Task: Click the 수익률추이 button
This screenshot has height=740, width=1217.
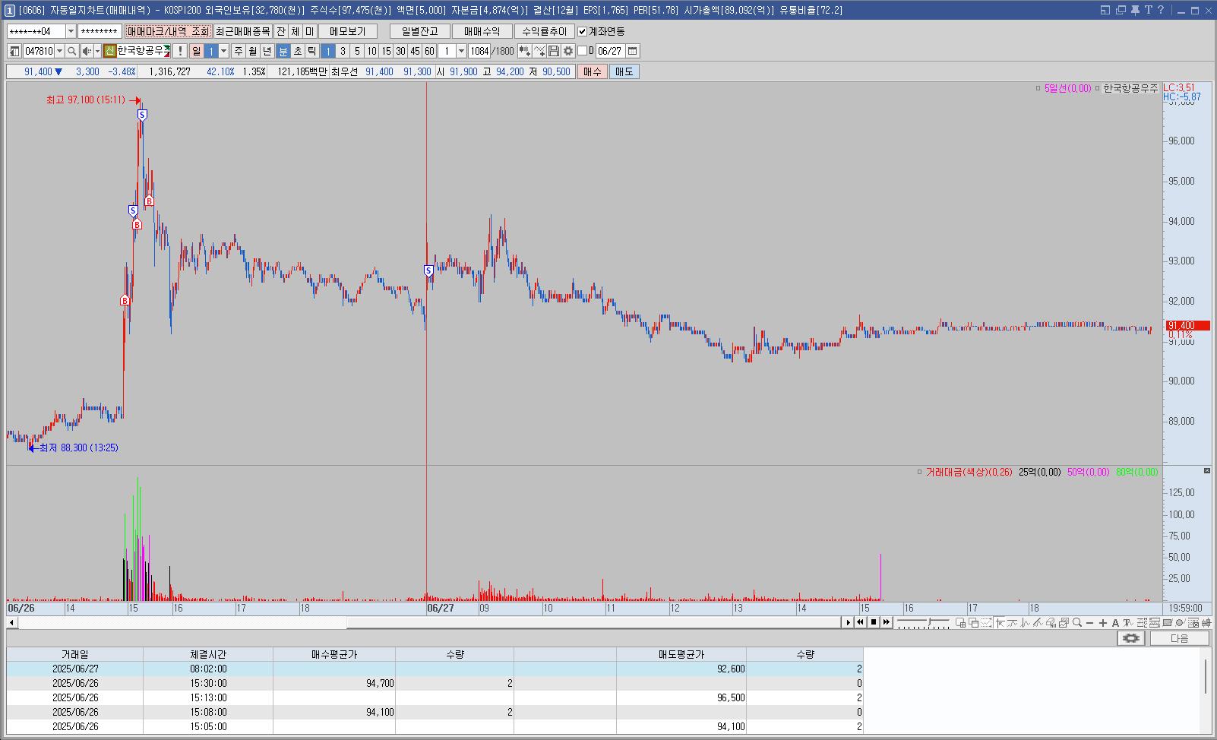Action: 545,31
